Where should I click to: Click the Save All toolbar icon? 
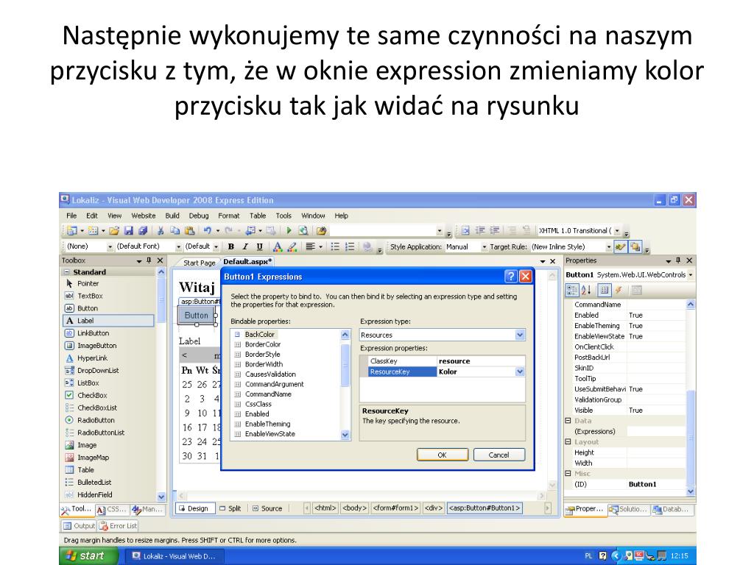coord(143,230)
